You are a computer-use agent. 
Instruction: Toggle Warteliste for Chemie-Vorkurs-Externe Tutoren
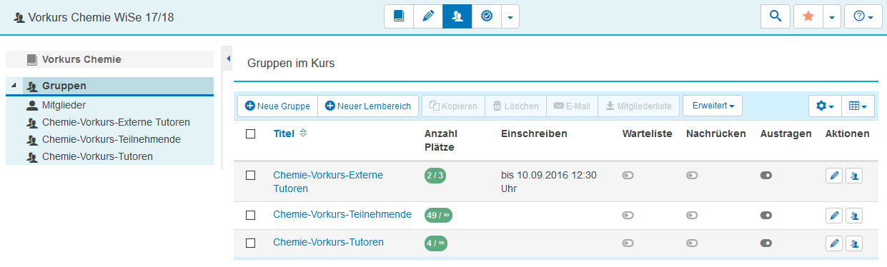click(628, 175)
